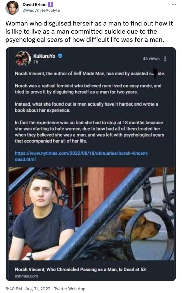
Task: Click the KuKuruYo channel avatar
Action: click(x=23, y=58)
